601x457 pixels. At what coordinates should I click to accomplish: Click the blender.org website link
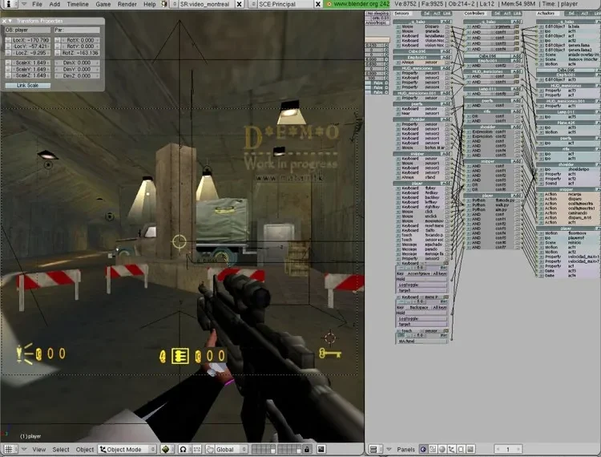point(349,4)
